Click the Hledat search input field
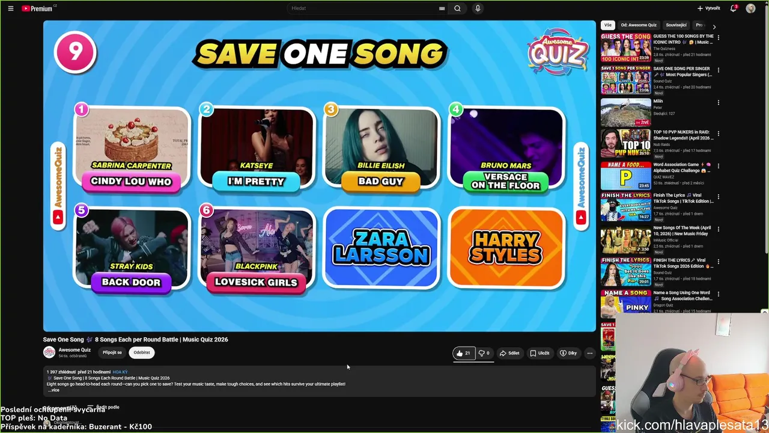 point(364,8)
